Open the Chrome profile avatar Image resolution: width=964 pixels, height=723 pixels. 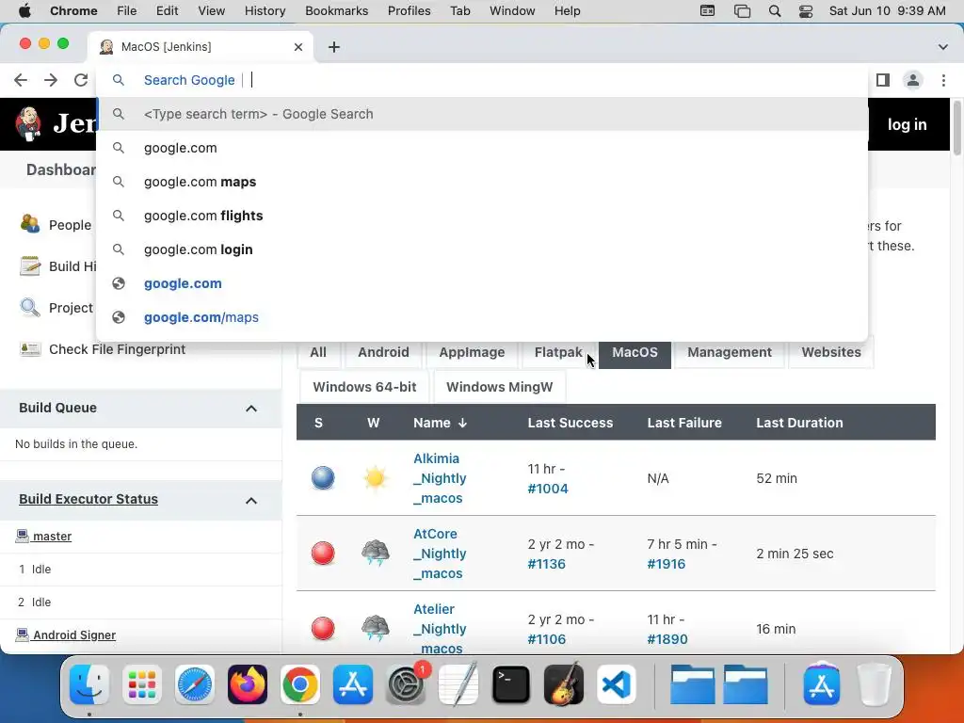pos(913,80)
